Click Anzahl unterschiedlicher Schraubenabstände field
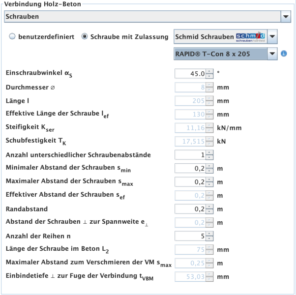Screen dimensions: 296x295 coord(190,155)
